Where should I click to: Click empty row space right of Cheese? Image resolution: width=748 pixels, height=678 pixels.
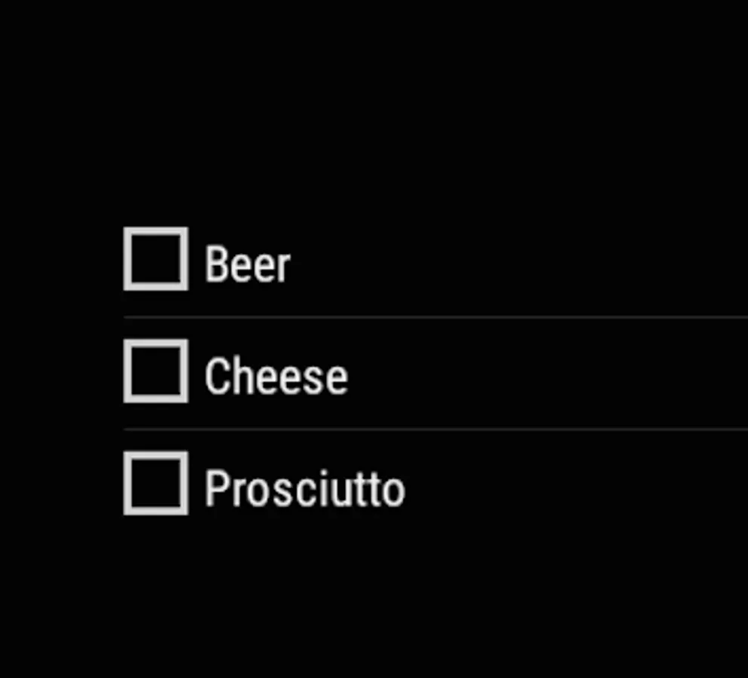(x=548, y=373)
